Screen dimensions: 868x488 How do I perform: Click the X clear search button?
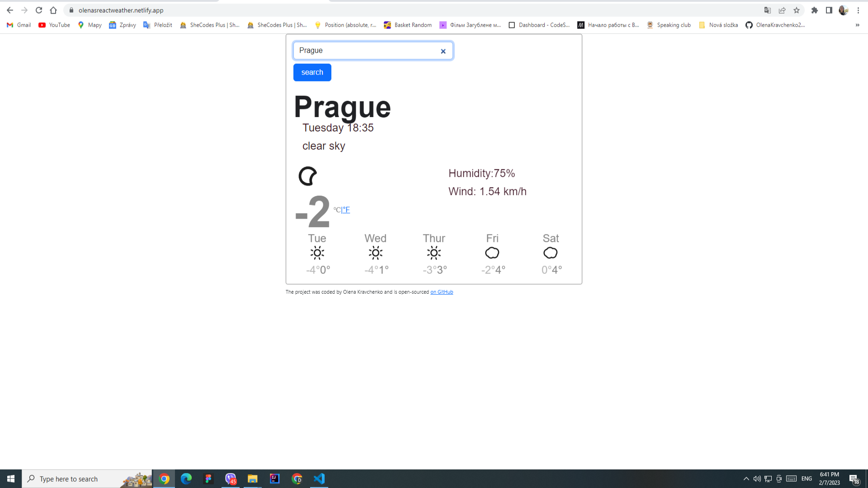click(443, 51)
